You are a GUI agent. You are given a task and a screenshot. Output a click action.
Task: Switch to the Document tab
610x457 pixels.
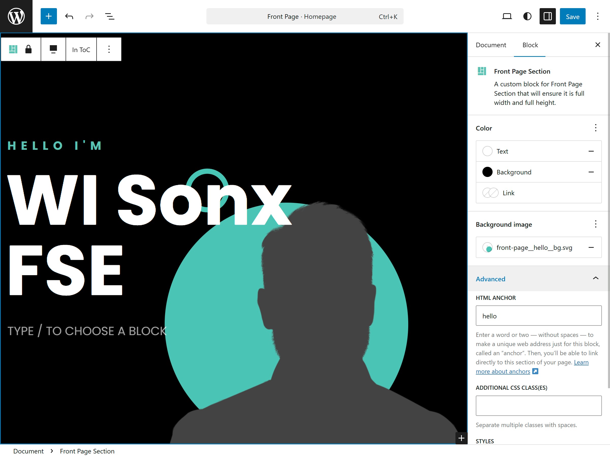tap(491, 45)
